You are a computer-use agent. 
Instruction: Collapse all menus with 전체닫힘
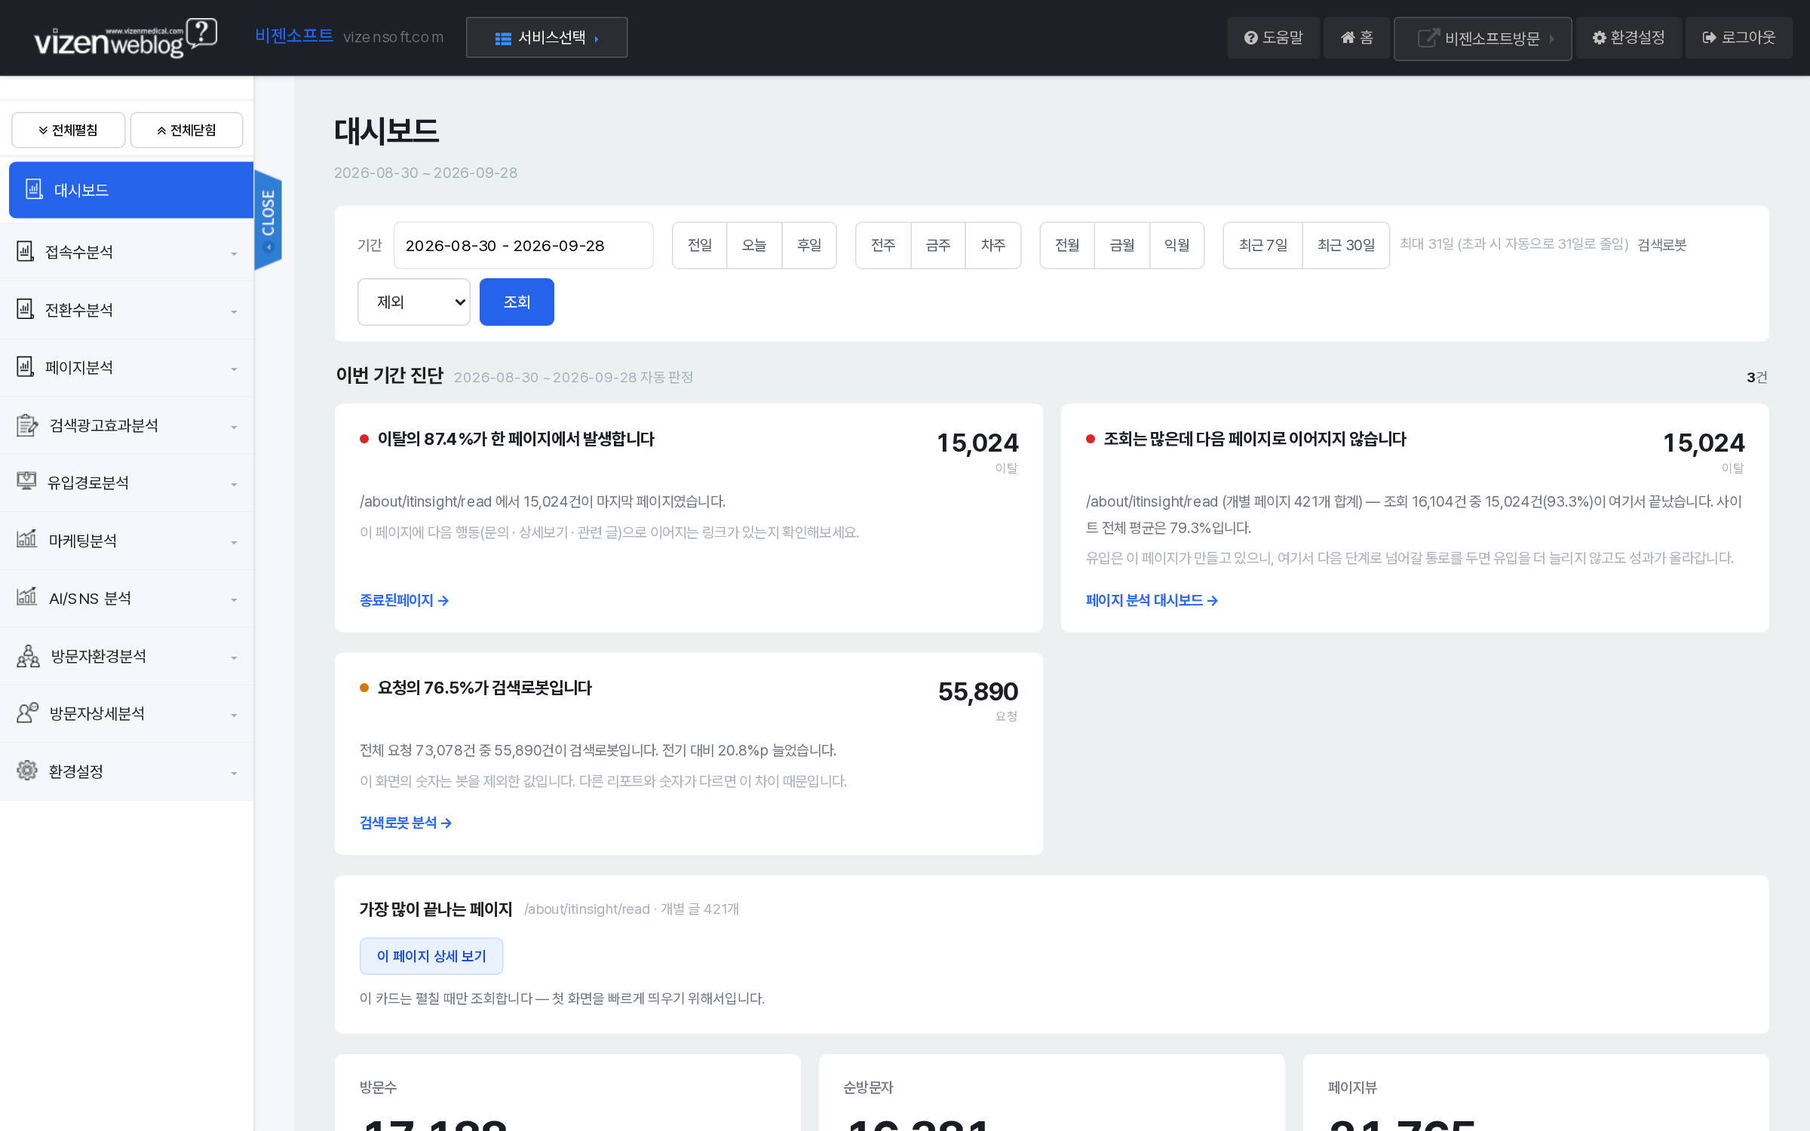pyautogui.click(x=186, y=130)
